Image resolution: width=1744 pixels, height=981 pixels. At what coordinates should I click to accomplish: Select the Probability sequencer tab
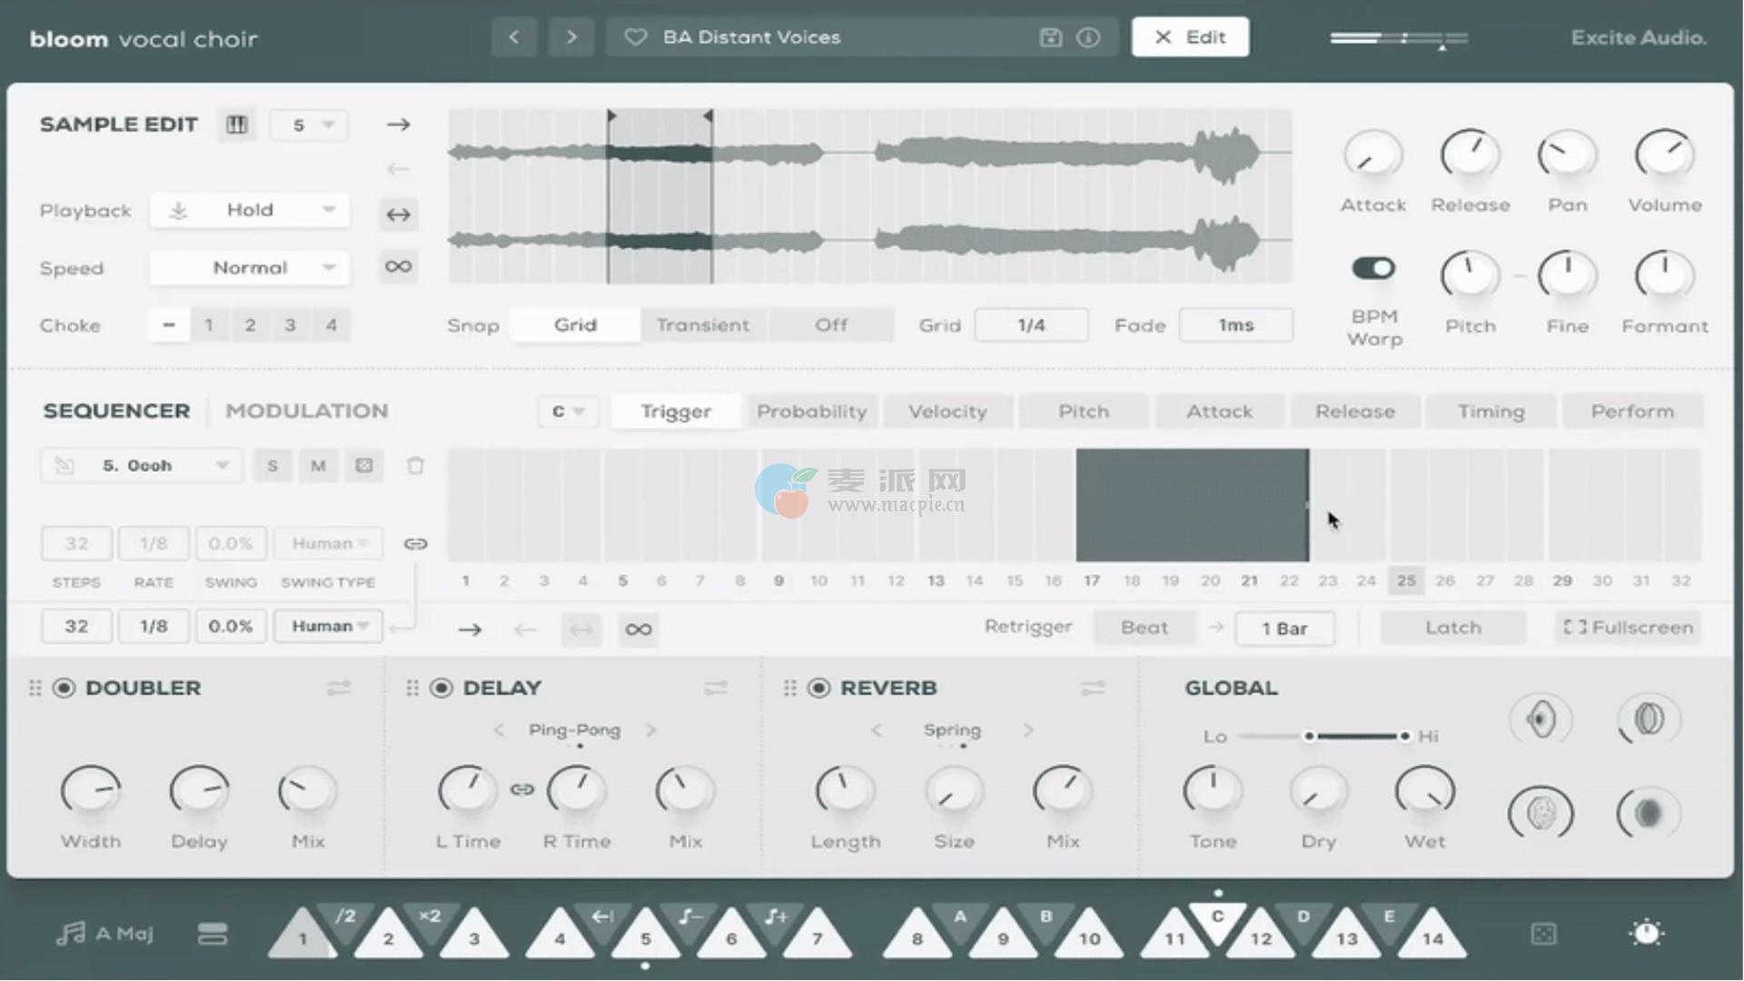coord(812,411)
